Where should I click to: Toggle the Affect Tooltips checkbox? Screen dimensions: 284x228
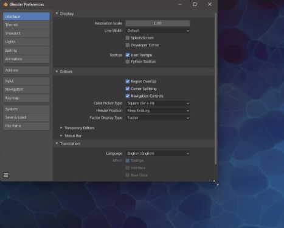[x=128, y=160]
